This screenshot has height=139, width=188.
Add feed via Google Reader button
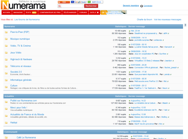coord(78,2)
